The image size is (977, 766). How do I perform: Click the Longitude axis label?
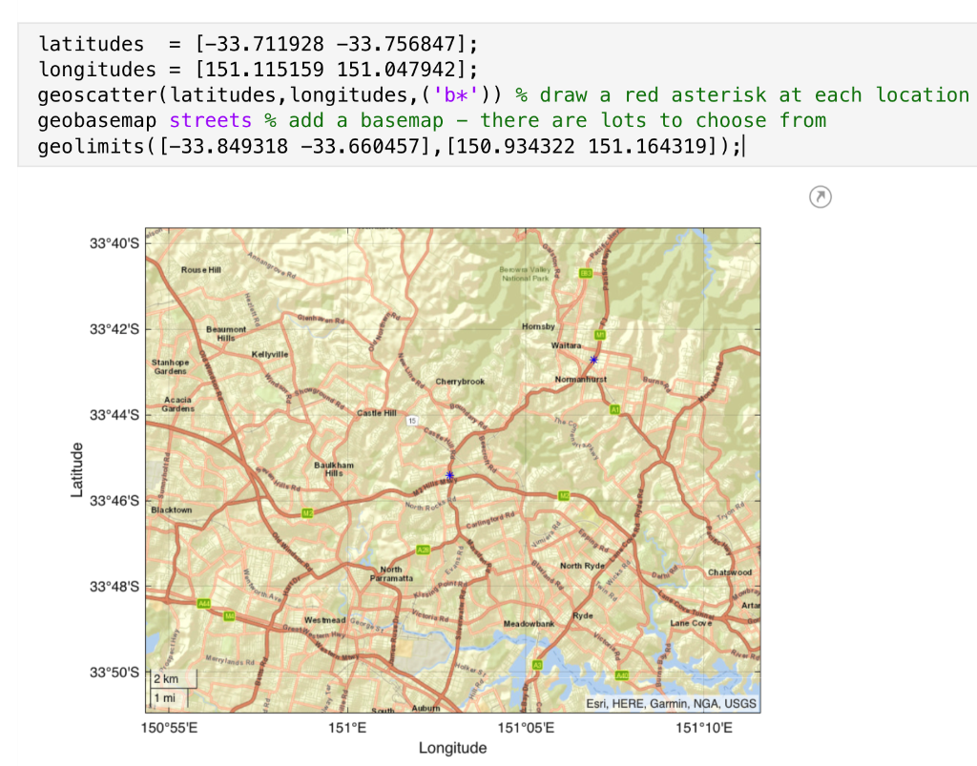[x=452, y=747]
